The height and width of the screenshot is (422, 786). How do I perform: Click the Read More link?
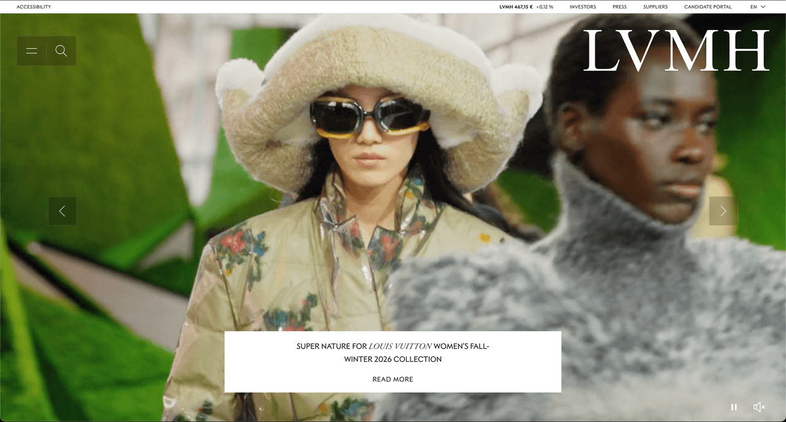point(392,379)
